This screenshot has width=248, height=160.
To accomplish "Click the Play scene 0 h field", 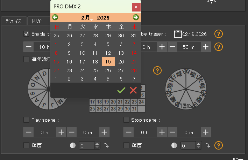I will [x=45, y=132].
